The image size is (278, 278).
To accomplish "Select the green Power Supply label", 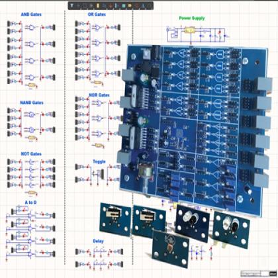I will (192, 18).
